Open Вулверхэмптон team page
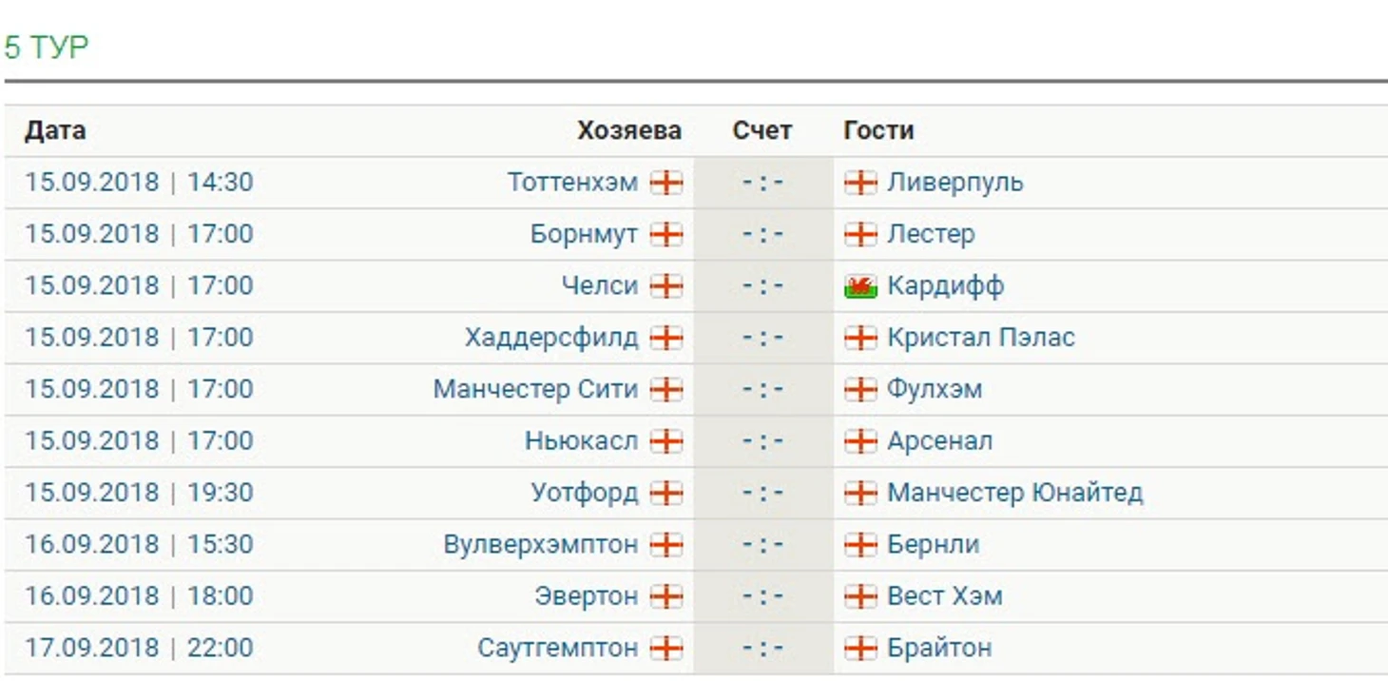 coord(541,545)
